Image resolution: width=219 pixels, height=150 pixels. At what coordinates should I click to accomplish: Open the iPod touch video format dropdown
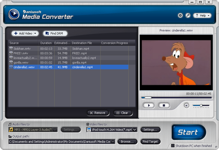135,130
